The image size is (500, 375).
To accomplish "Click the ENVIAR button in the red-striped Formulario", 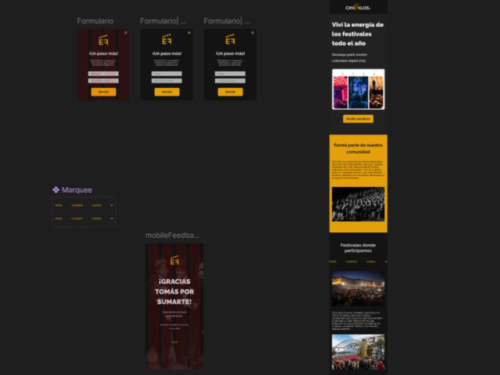I will (103, 92).
